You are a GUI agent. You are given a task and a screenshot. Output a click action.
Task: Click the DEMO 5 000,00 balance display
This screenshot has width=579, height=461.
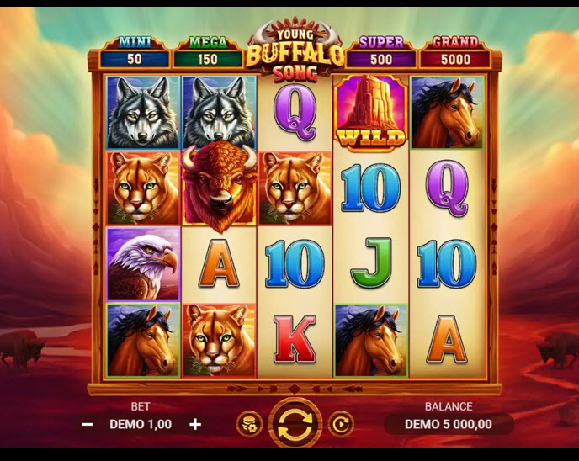click(449, 424)
